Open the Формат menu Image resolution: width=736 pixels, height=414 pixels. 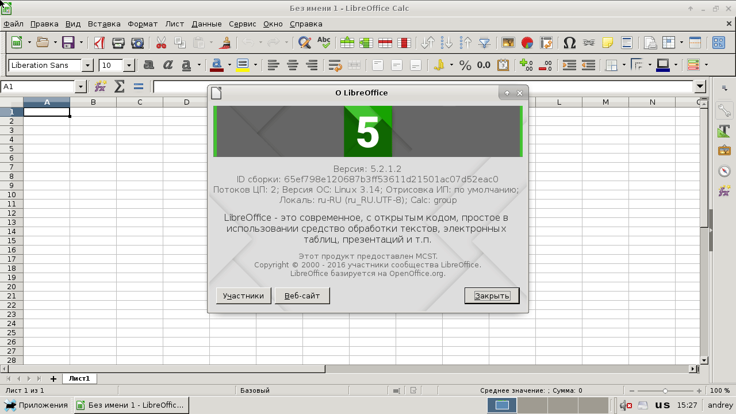(x=143, y=24)
